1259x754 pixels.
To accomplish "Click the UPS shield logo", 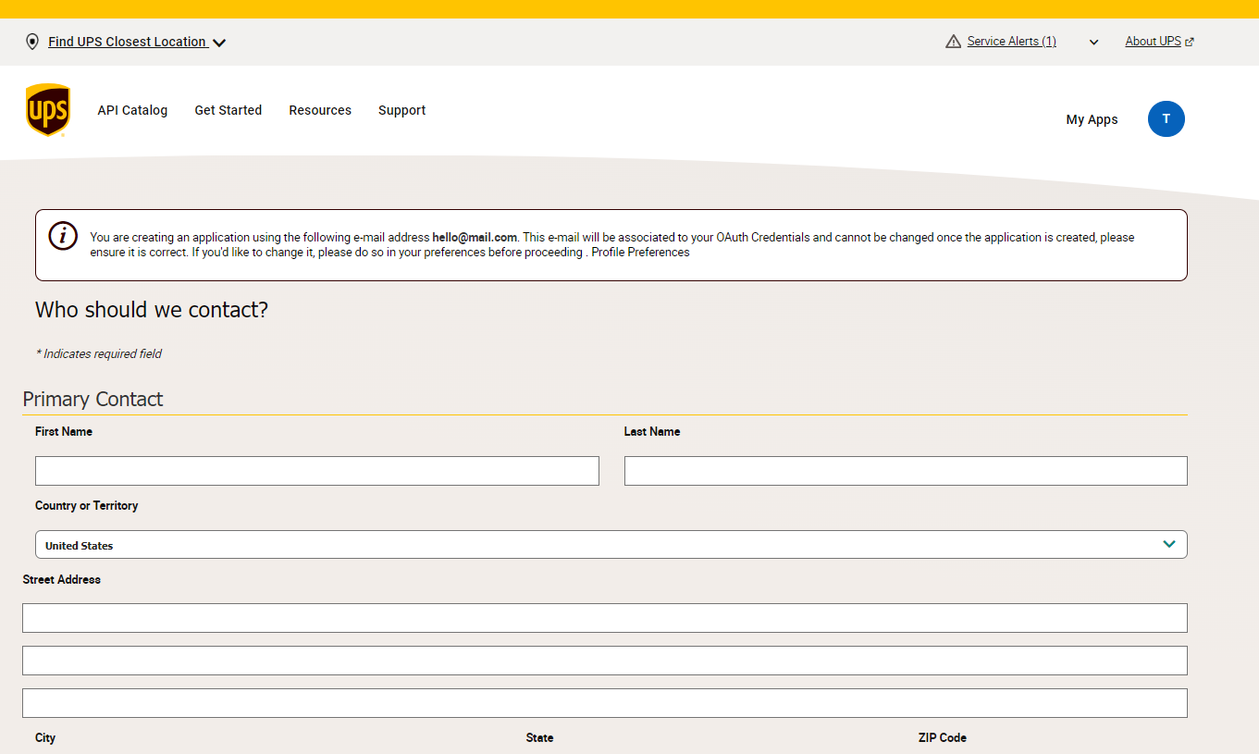I will (x=47, y=109).
